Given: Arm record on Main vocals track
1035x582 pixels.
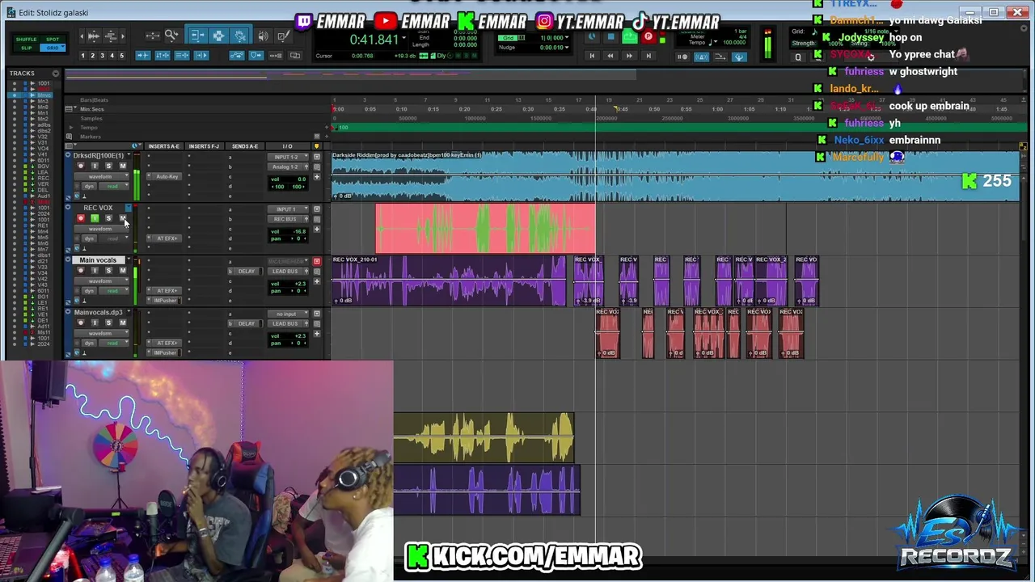Looking at the screenshot, I should (x=81, y=271).
